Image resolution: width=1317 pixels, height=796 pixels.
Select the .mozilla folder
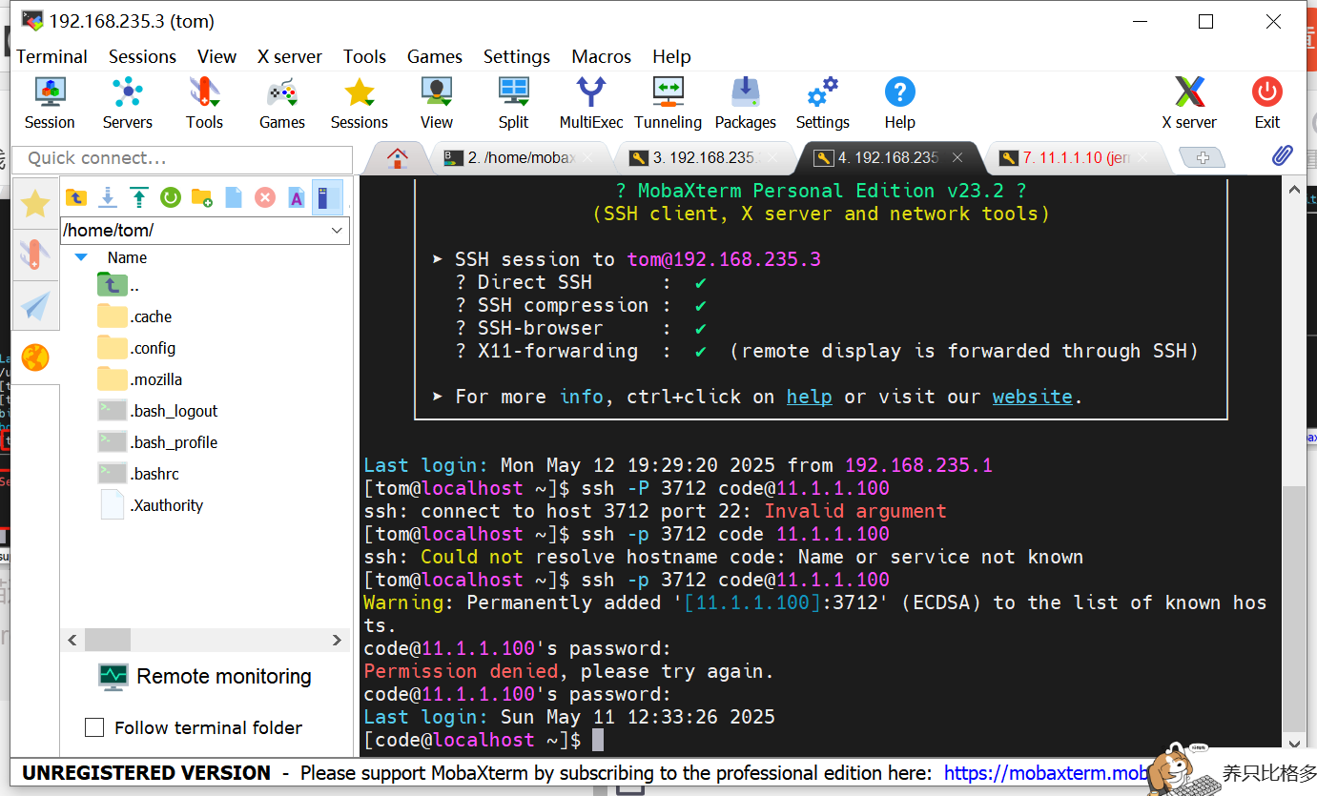[x=139, y=379]
